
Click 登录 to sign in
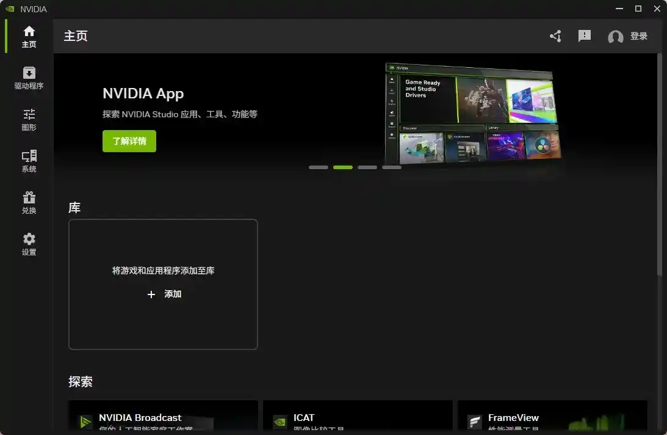click(638, 37)
